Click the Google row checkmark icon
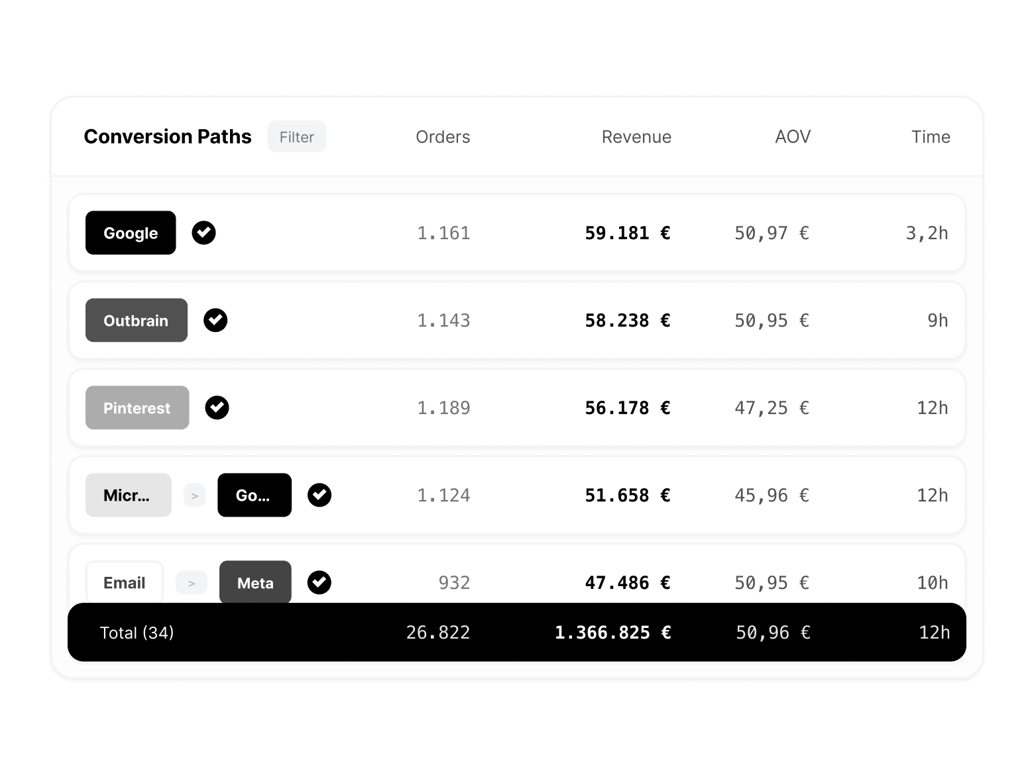Screen dimensions: 1034x775 [x=203, y=232]
